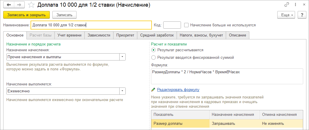Select the "Размер доплаты" table row
Image resolution: width=309 pixels, height=130 pixels.
click(180, 124)
